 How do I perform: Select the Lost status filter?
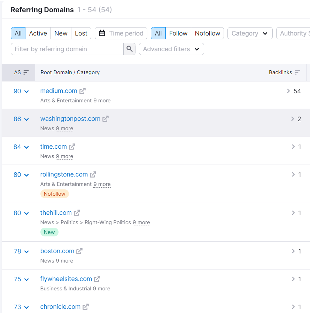[x=81, y=33]
